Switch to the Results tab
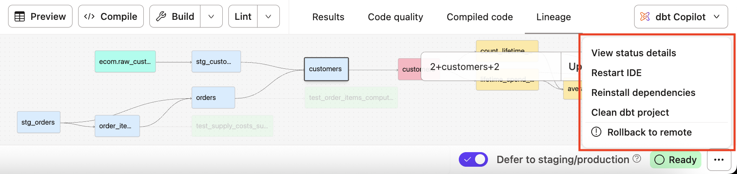Screen dimensions: 737x174 (x=328, y=17)
